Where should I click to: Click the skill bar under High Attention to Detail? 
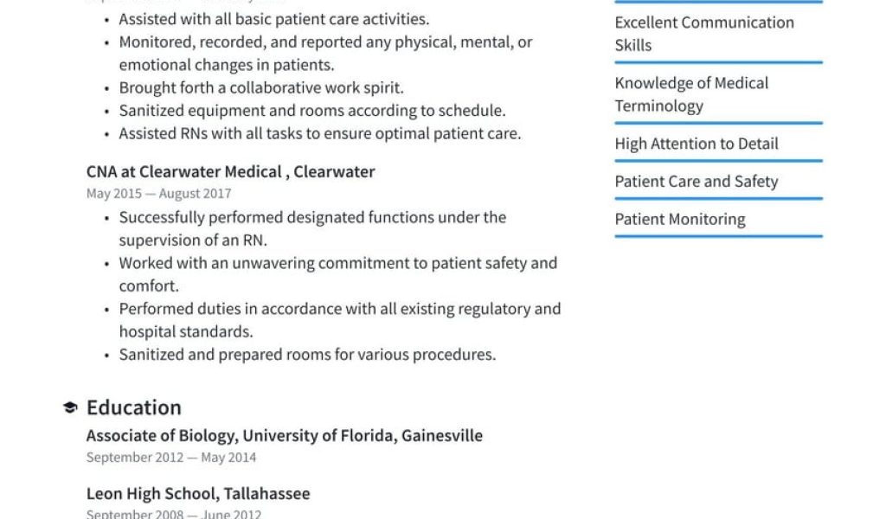pos(718,161)
